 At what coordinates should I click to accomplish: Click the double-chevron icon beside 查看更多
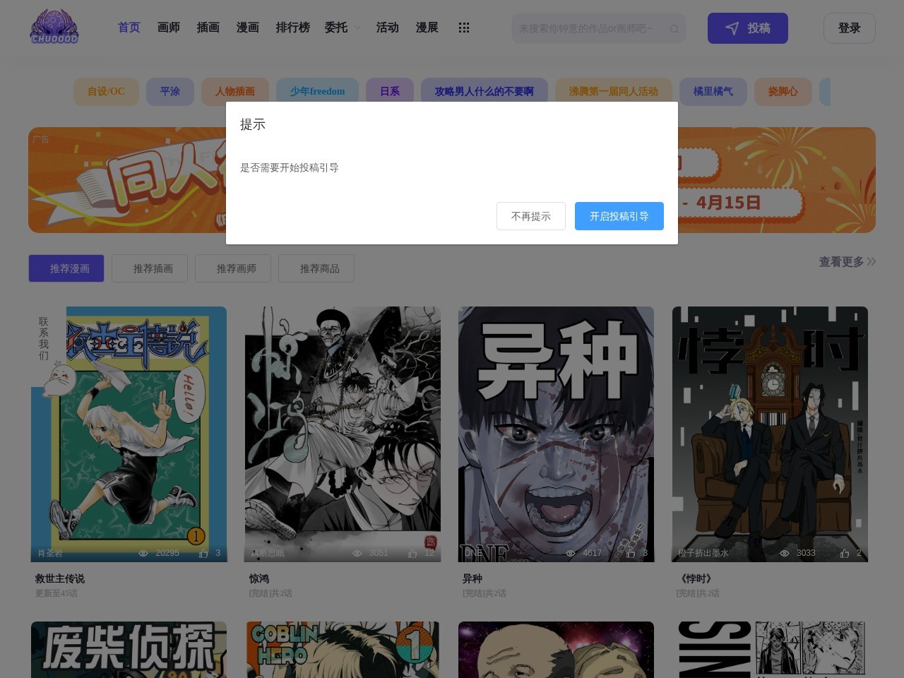[872, 261]
